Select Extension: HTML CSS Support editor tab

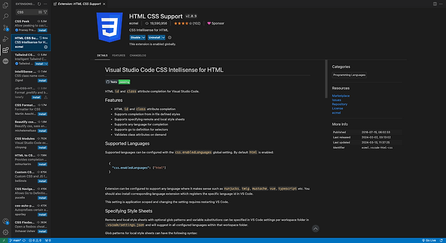click(79, 4)
